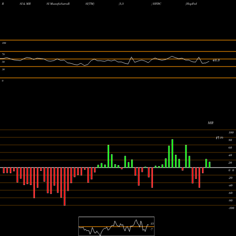Click the 50 level label on RSI axis
Image resolution: width=236 pixels, height=236 pixels.
pyautogui.click(x=3, y=62)
